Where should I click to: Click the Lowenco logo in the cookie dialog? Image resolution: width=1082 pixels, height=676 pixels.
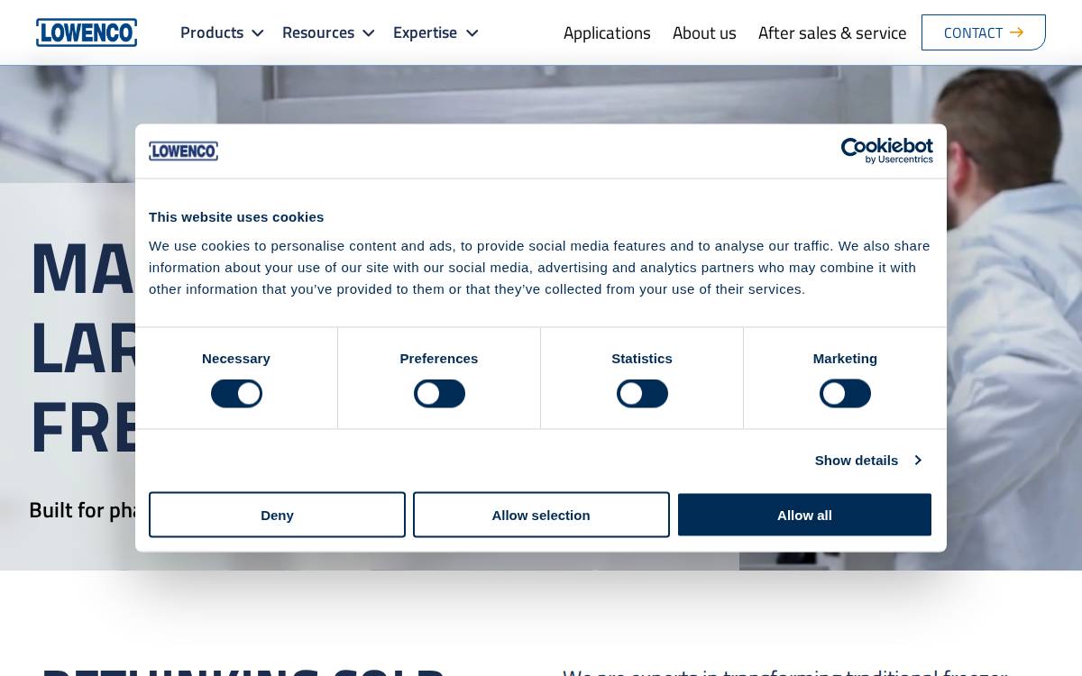183,151
